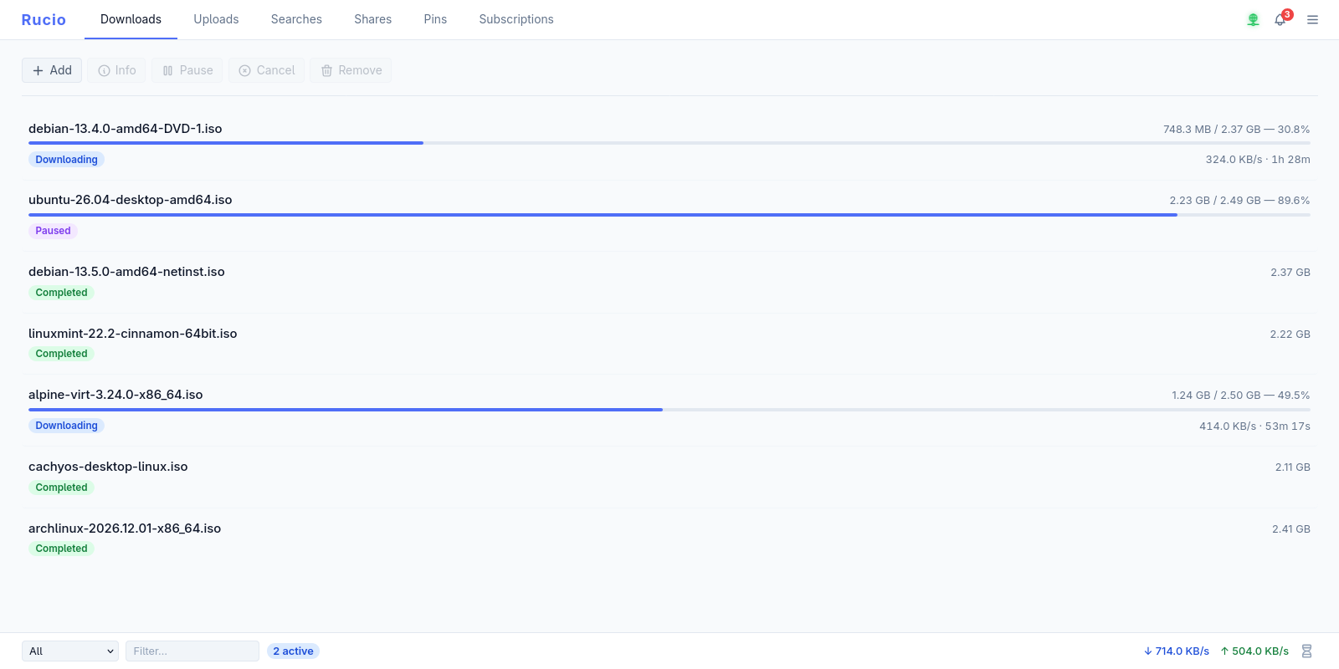Click 414.0 KB/s · 53m 17s text
This screenshot has height=669, width=1339.
point(1254,426)
